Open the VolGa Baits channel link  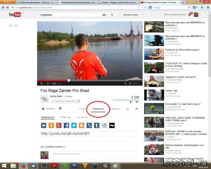tap(56, 96)
